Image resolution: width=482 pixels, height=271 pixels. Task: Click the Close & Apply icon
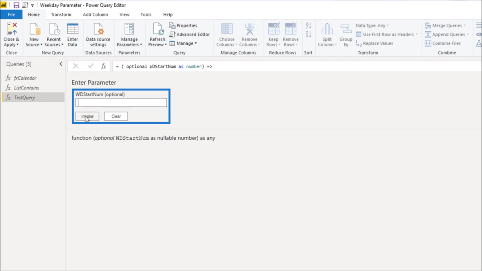12,29
